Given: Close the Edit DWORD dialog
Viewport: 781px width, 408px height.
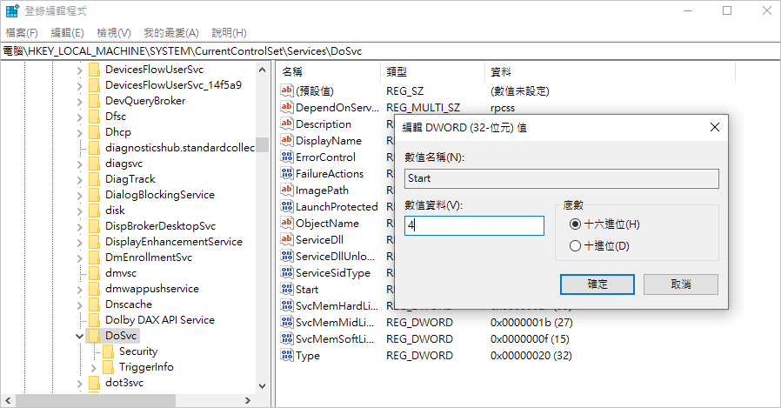Looking at the screenshot, I should tap(715, 127).
